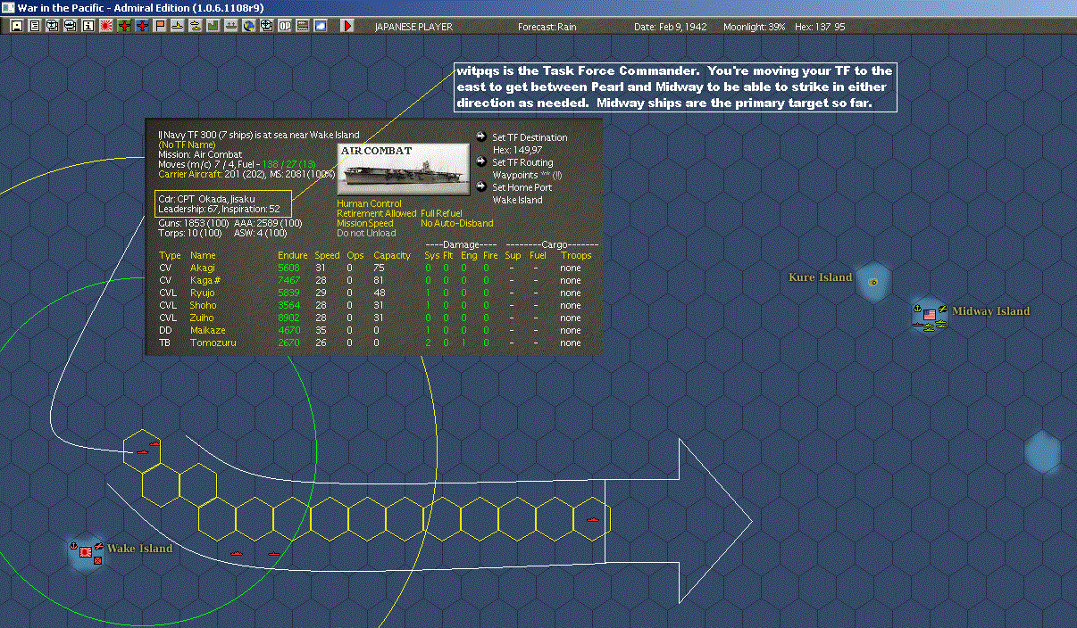Image resolution: width=1077 pixels, height=628 pixels.
Task: Toggle Retirement Allowed setting
Action: pos(376,213)
